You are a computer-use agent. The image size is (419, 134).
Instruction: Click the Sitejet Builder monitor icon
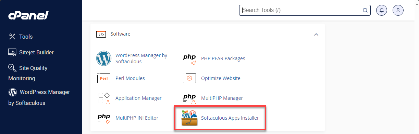coord(12,52)
